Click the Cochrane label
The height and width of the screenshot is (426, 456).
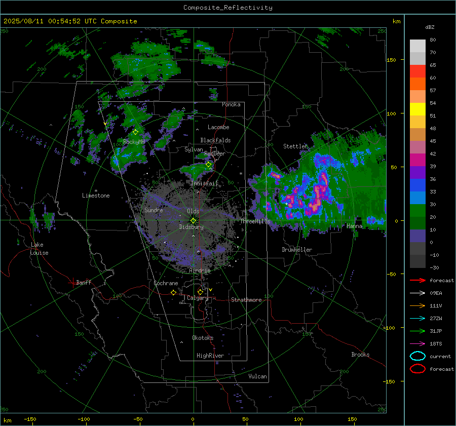(x=166, y=283)
